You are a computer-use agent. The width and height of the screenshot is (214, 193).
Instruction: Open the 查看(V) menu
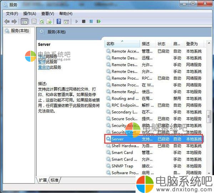click(x=47, y=14)
